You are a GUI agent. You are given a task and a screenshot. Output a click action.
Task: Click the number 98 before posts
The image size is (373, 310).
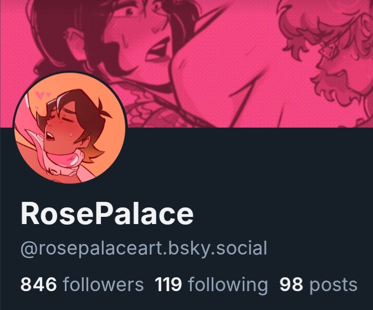pyautogui.click(x=292, y=284)
